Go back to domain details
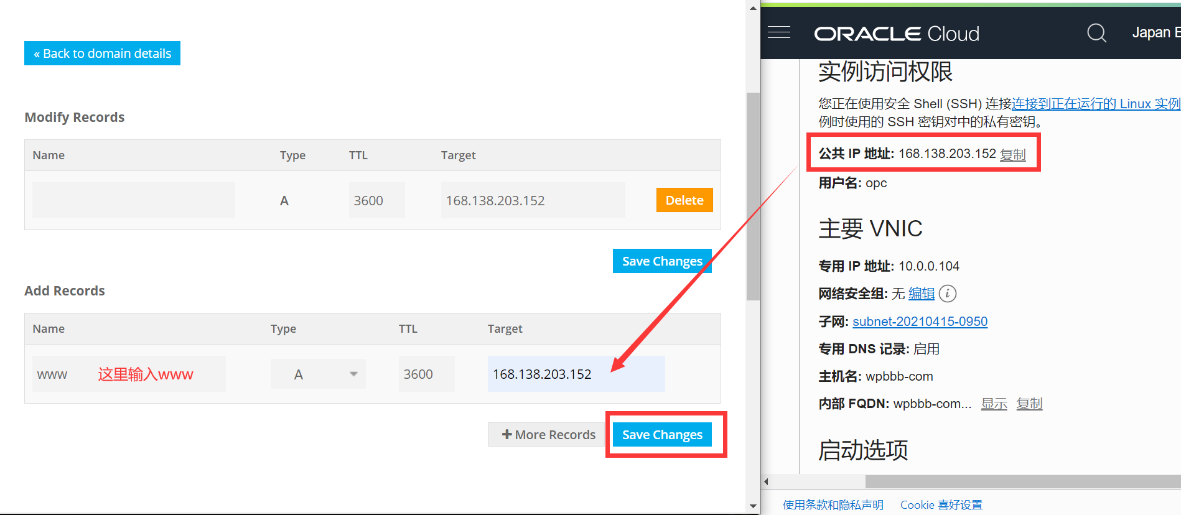The width and height of the screenshot is (1181, 515). pos(102,53)
